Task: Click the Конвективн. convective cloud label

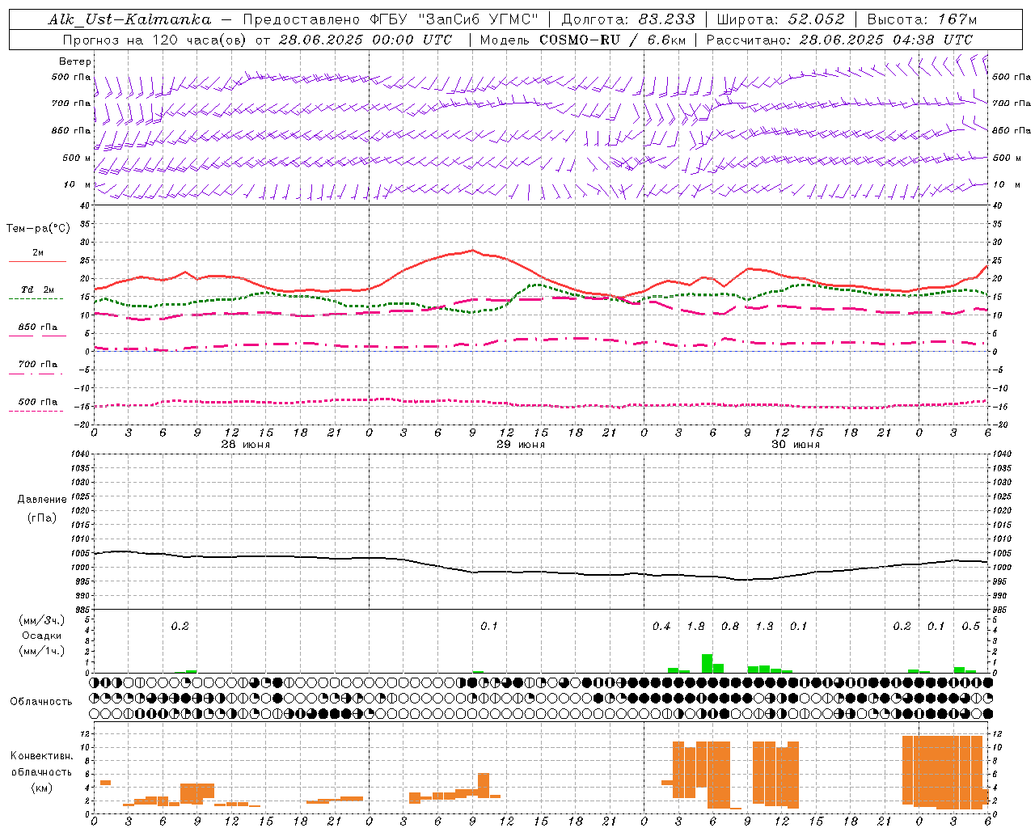Action: pos(41,756)
